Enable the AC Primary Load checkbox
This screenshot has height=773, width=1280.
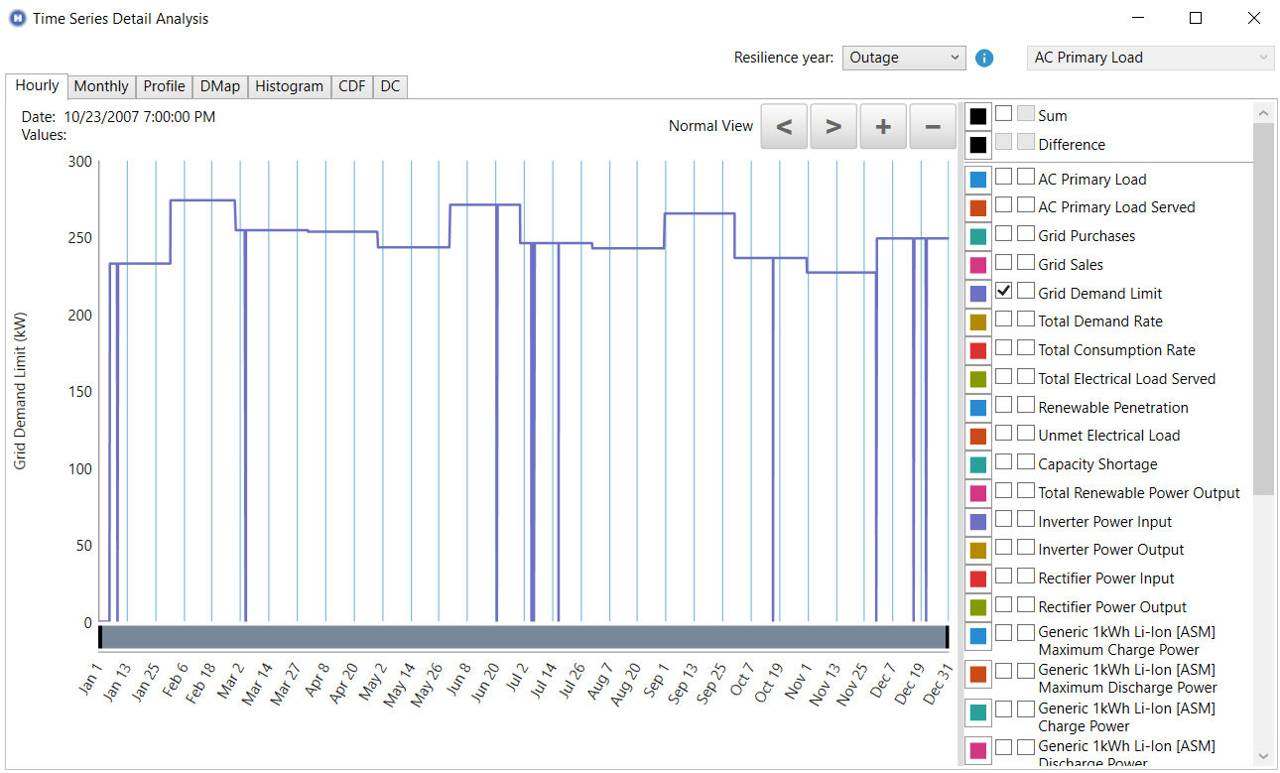coord(1003,178)
